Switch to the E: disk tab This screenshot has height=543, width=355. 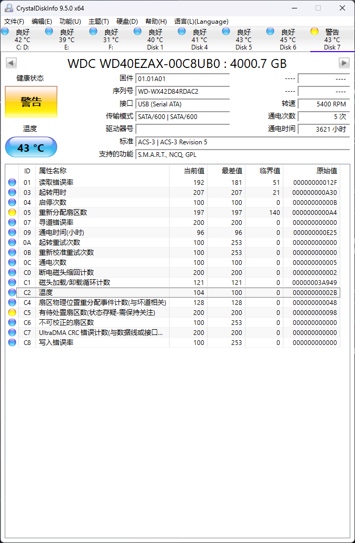coord(66,40)
